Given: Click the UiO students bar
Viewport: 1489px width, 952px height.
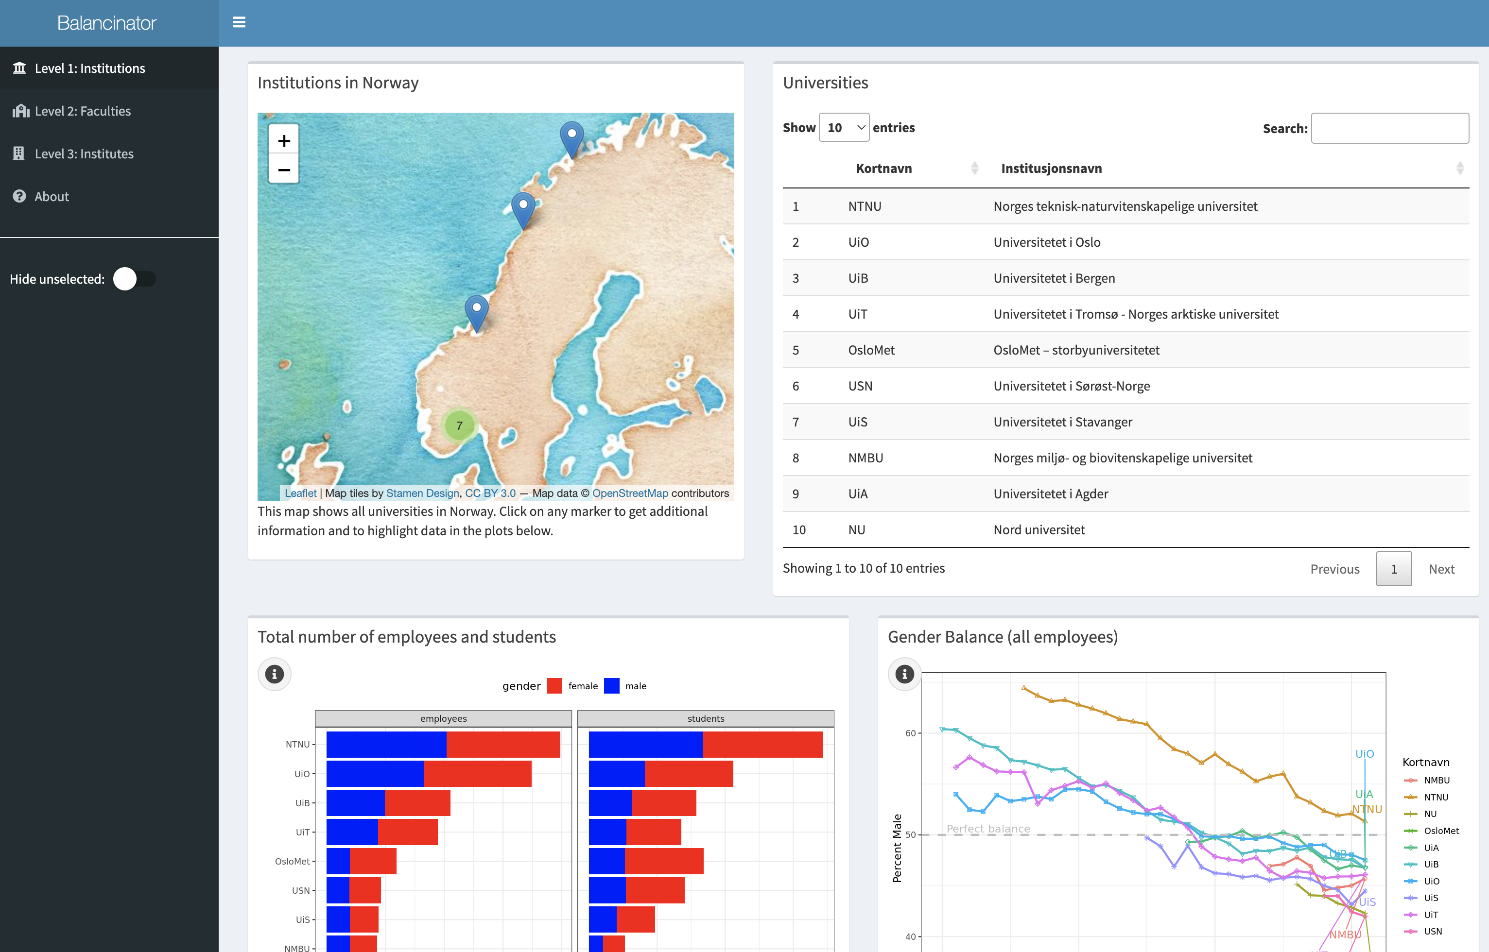Looking at the screenshot, I should [660, 773].
